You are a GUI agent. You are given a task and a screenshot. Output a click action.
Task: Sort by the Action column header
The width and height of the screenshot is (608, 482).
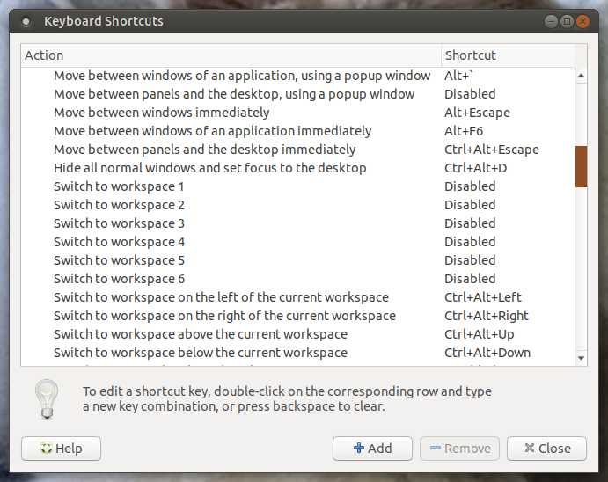pyautogui.click(x=231, y=55)
